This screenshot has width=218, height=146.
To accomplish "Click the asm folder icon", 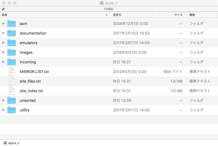I will tap(12, 24).
